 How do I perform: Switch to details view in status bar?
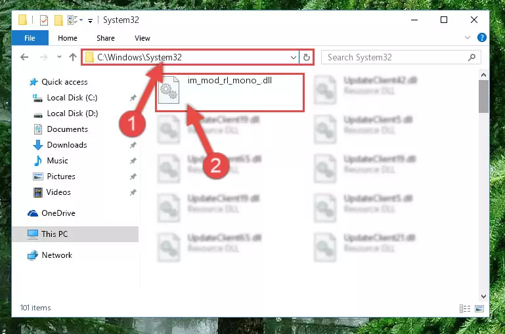point(465,308)
